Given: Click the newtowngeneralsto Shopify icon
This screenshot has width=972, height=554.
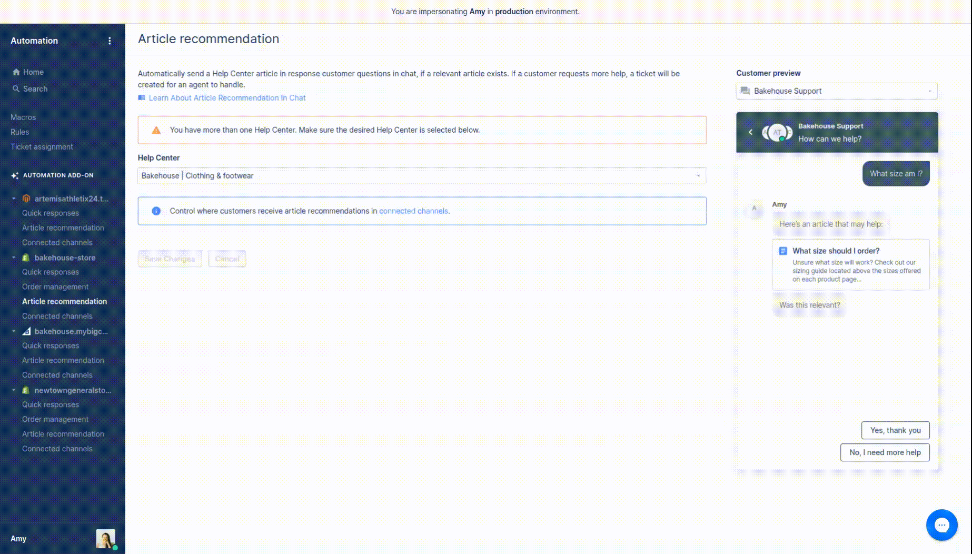Looking at the screenshot, I should 26,390.
